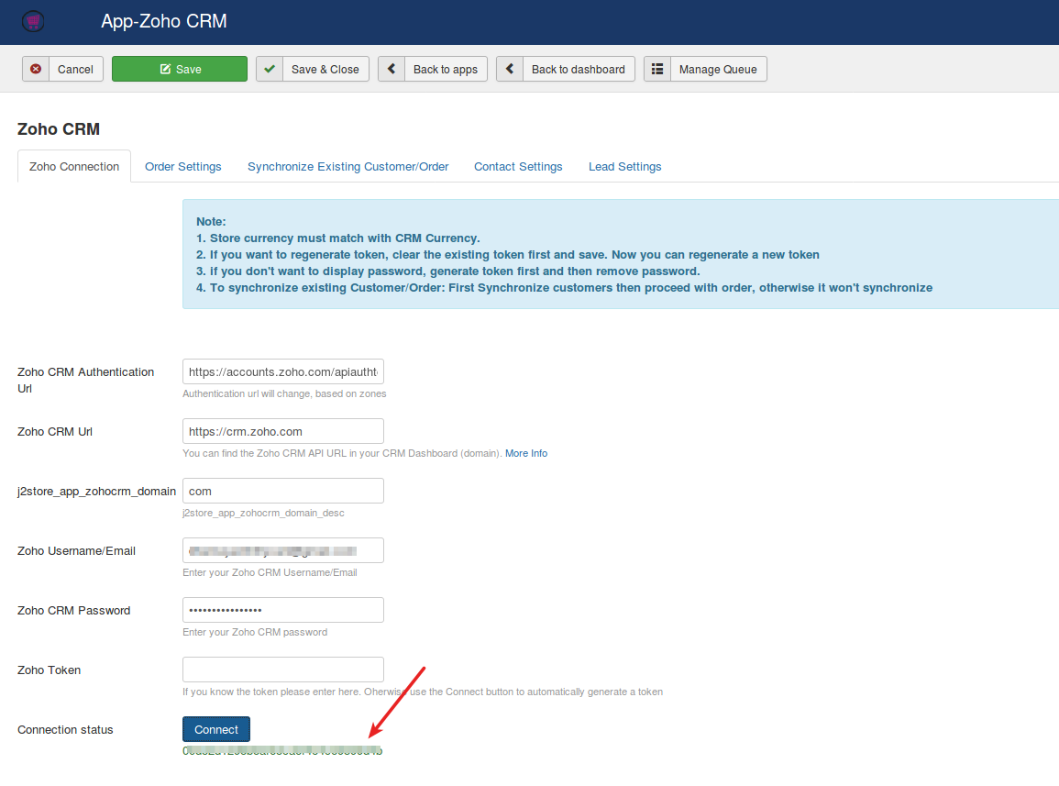Focus the empty Zoho Token field

click(283, 670)
